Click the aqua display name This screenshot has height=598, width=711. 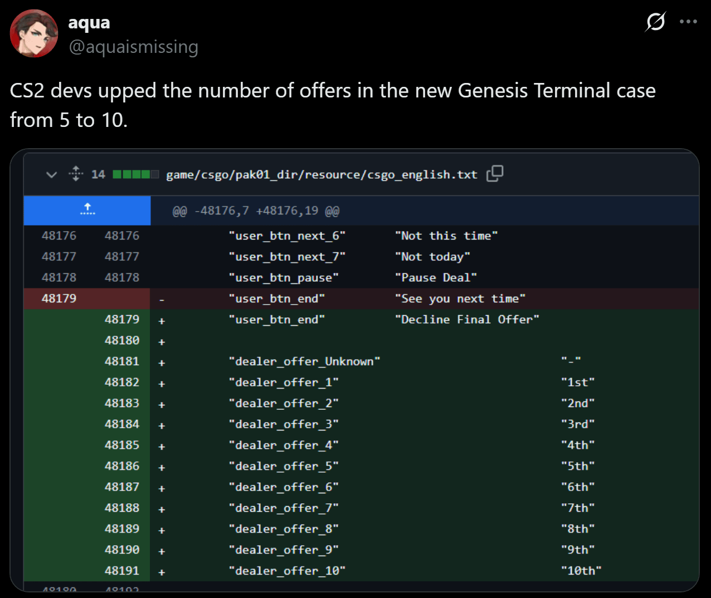coord(89,22)
